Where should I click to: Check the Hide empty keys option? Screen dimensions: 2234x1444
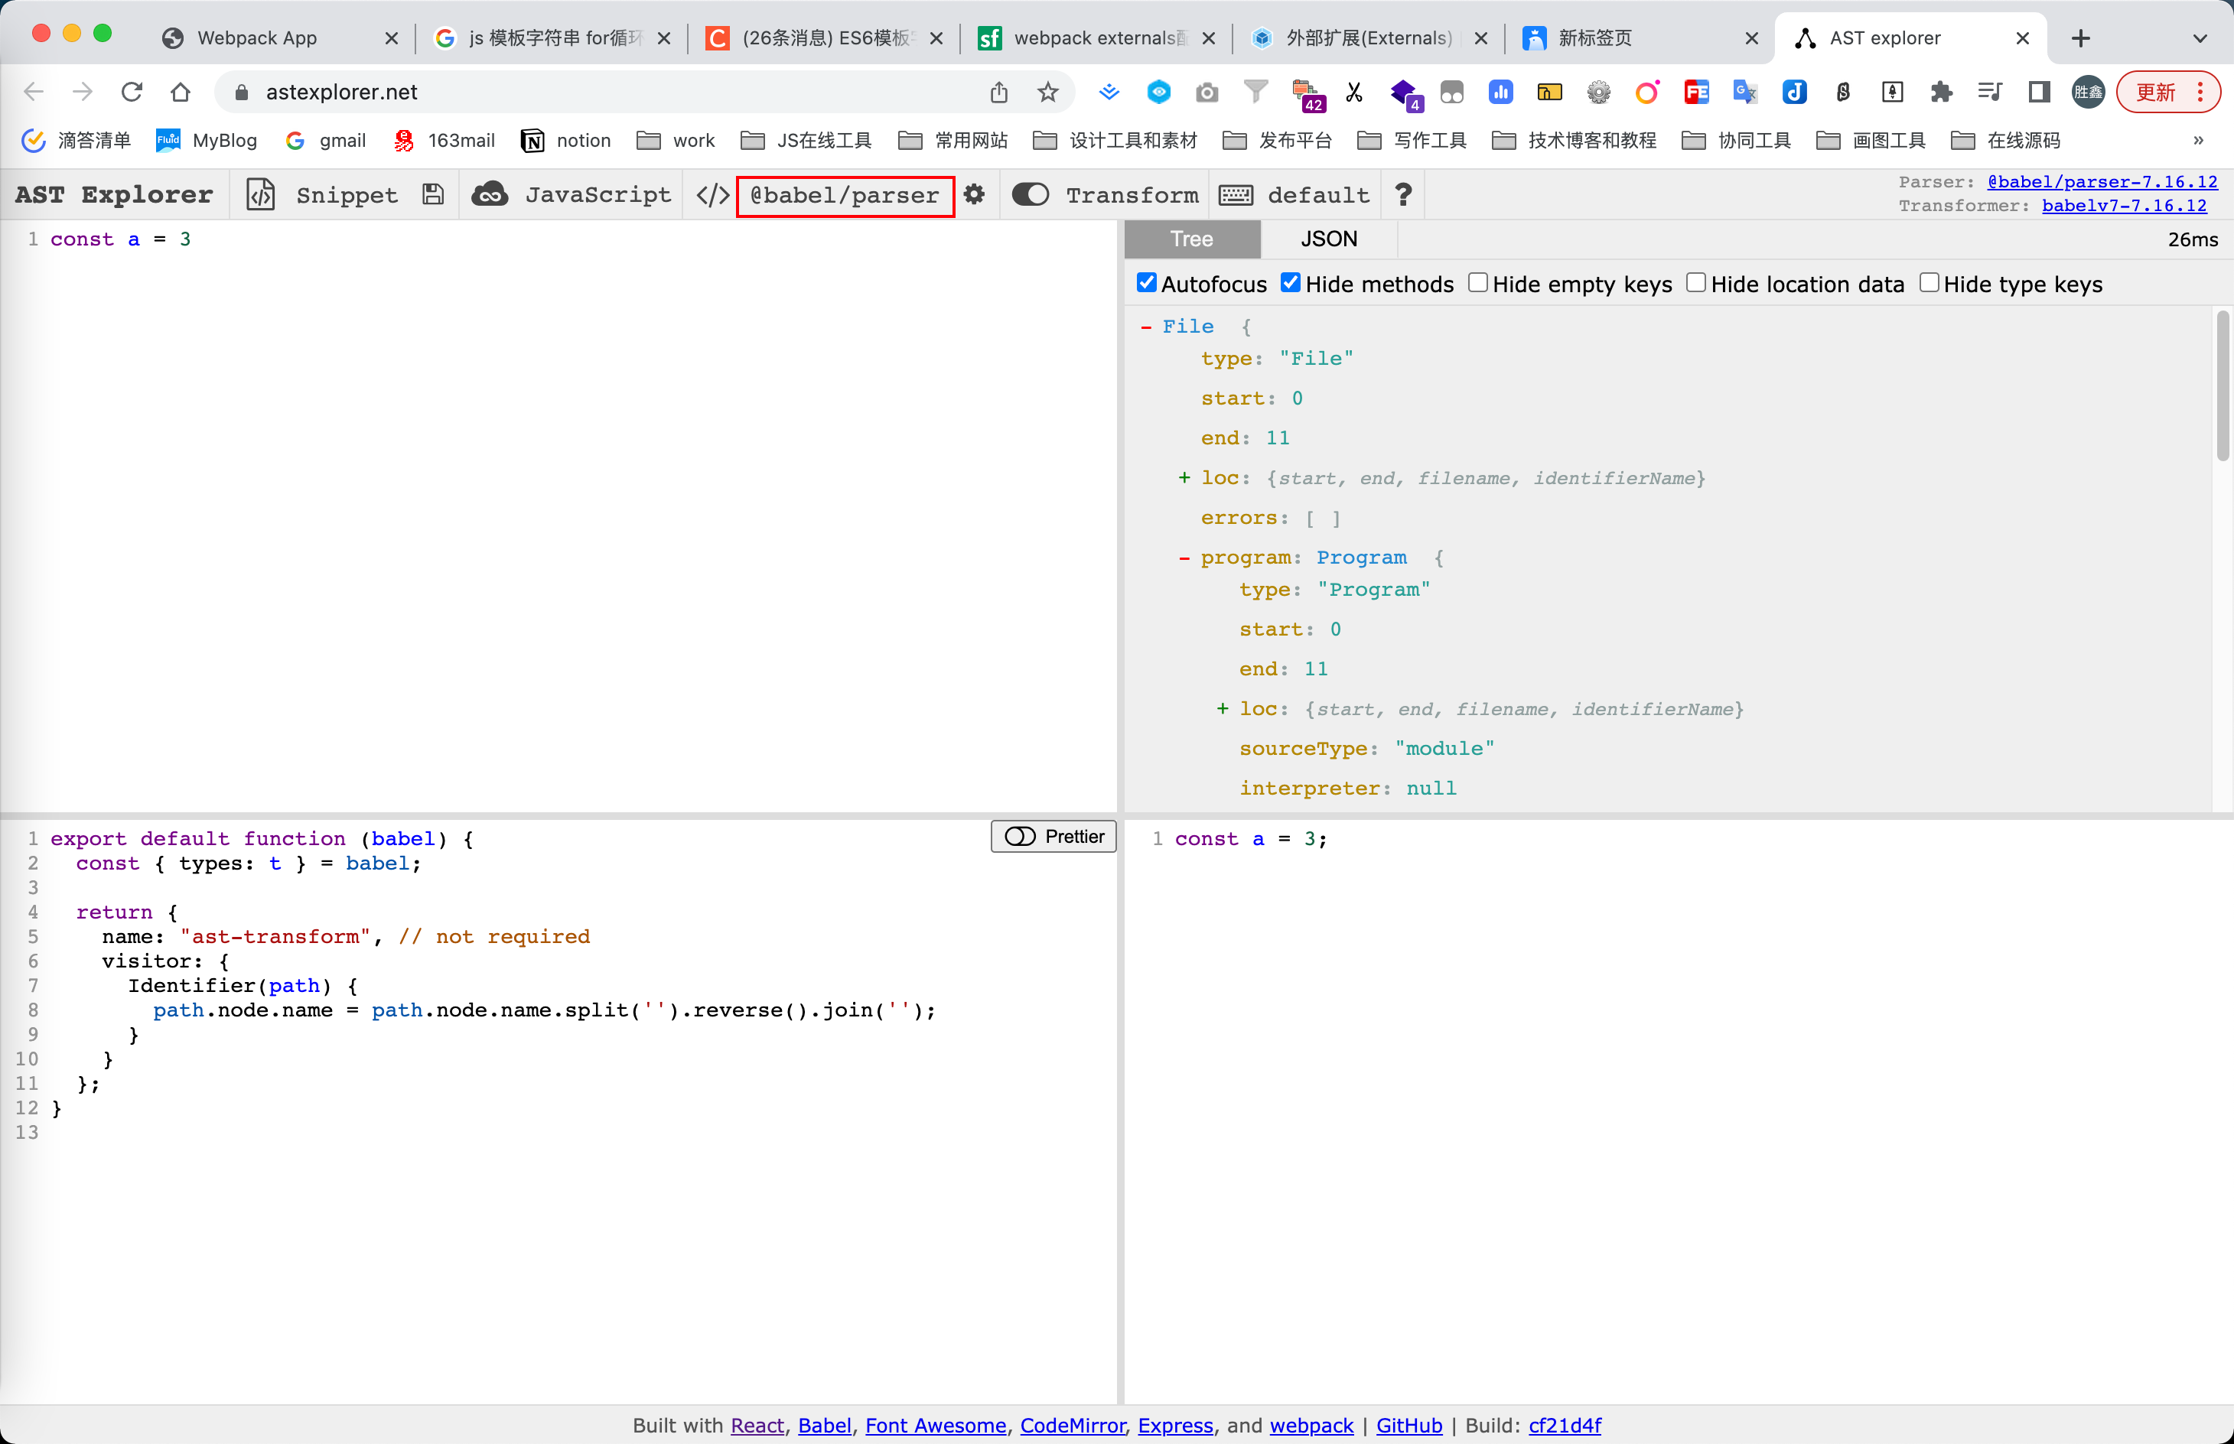point(1477,283)
